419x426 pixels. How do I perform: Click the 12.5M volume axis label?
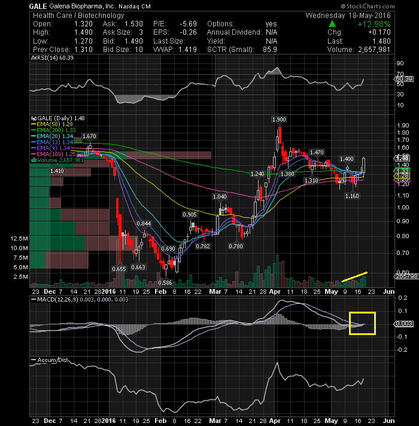click(x=19, y=239)
